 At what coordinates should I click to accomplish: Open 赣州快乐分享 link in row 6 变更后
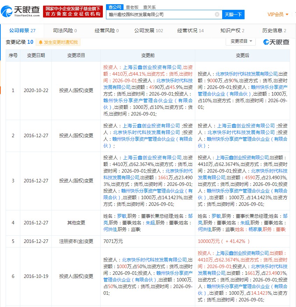(242, 290)
